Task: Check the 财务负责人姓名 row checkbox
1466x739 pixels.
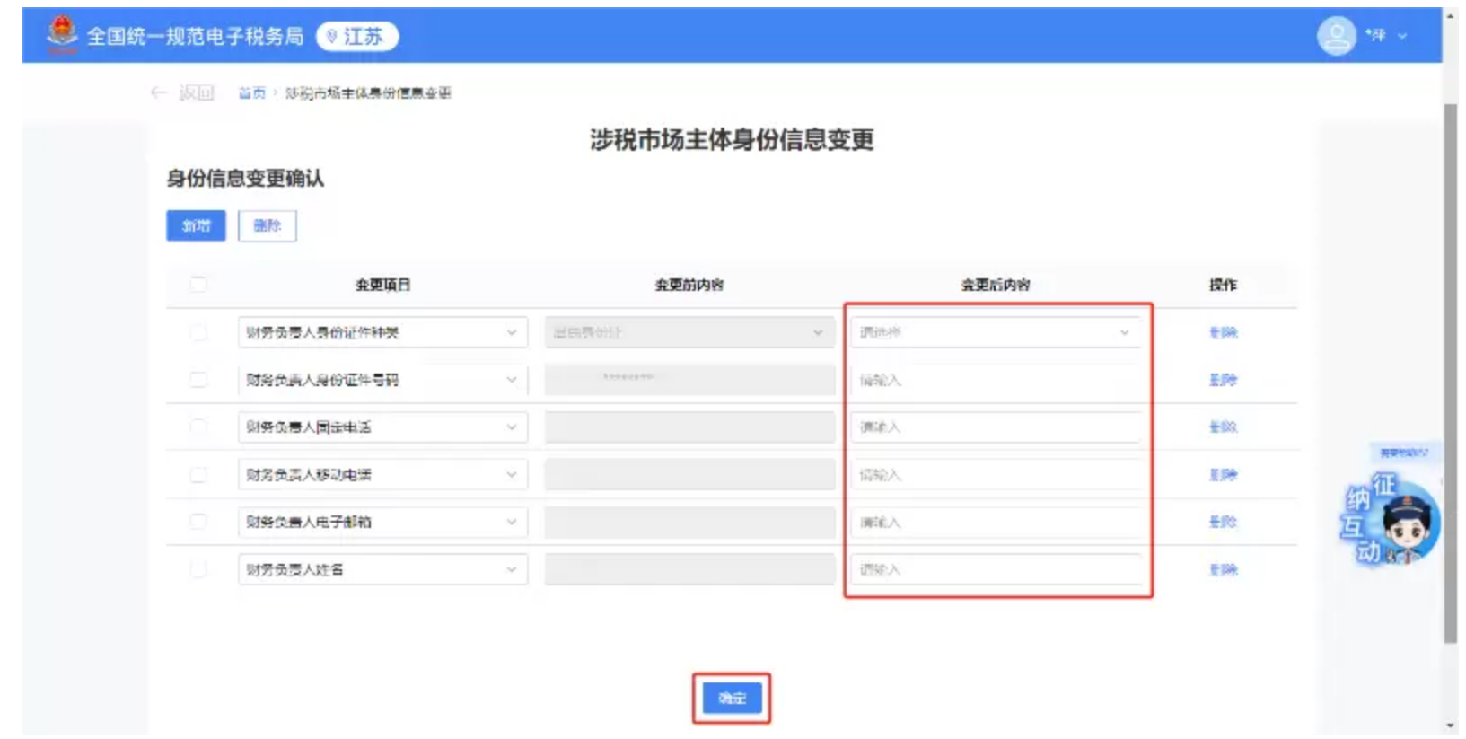Action: pos(198,569)
